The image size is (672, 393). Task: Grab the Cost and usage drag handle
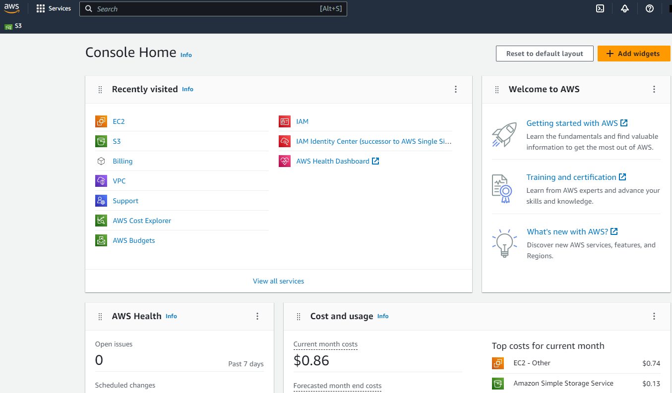pos(299,317)
